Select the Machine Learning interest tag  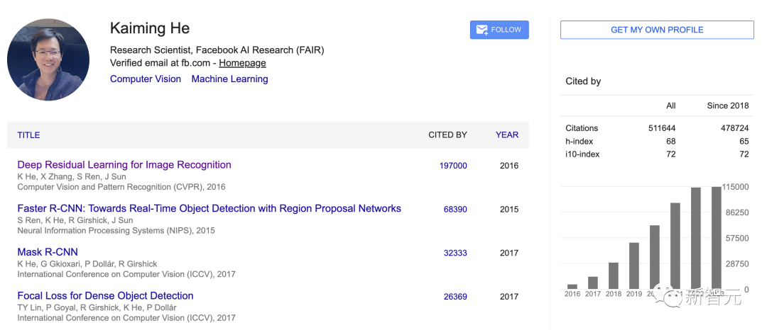coord(229,79)
